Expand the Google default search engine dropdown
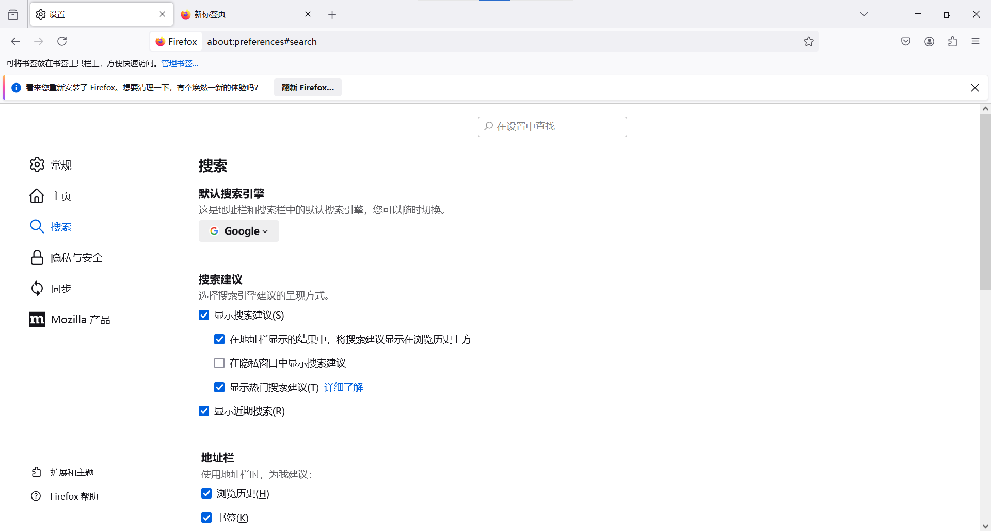991x531 pixels. [x=238, y=231]
